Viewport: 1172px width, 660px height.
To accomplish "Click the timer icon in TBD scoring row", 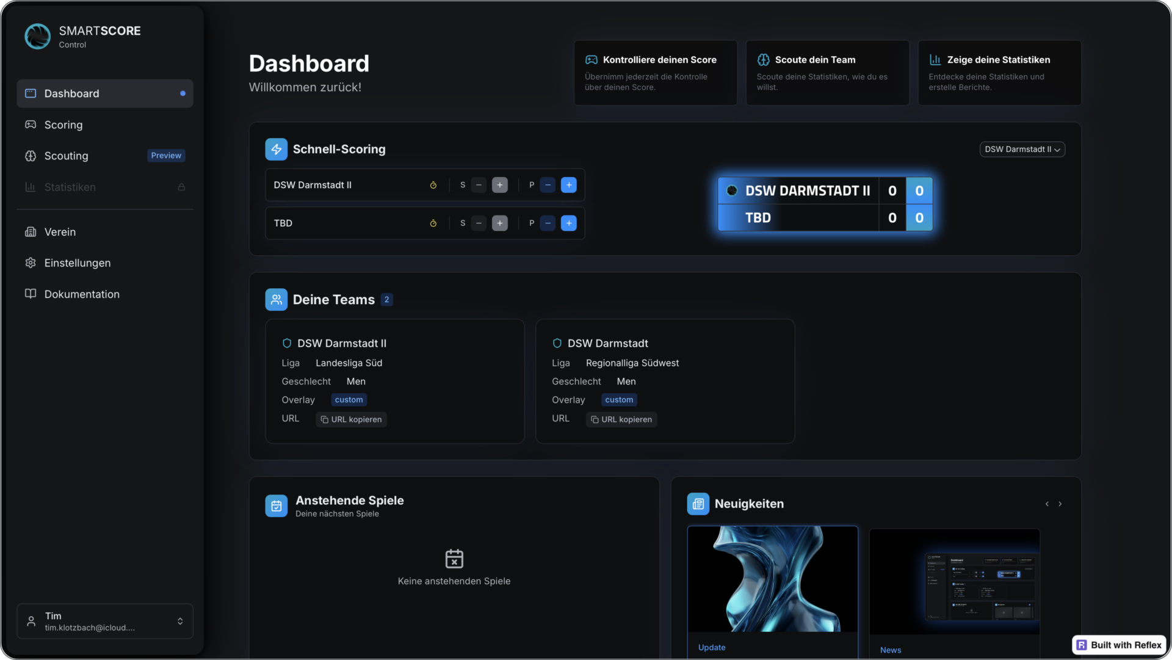I will click(x=433, y=223).
